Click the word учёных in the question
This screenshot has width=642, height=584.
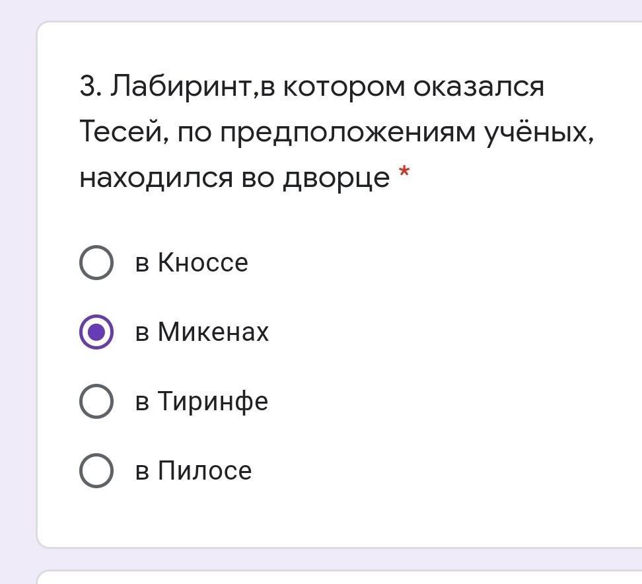pyautogui.click(x=538, y=132)
